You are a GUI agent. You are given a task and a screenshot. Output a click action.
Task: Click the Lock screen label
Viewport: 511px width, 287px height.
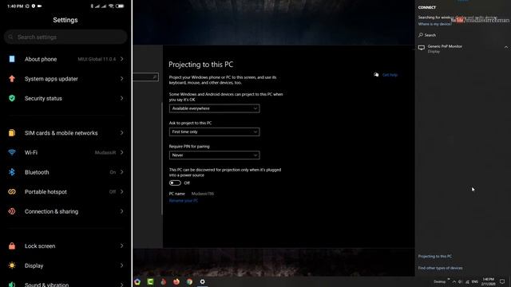(40, 246)
